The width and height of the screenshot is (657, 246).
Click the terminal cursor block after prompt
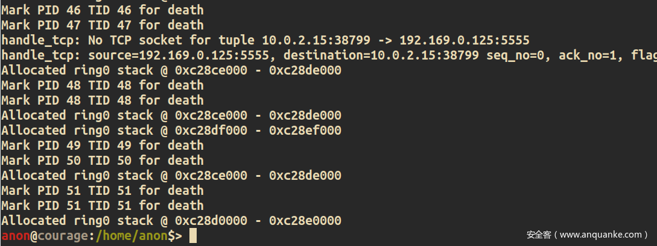tap(192, 236)
